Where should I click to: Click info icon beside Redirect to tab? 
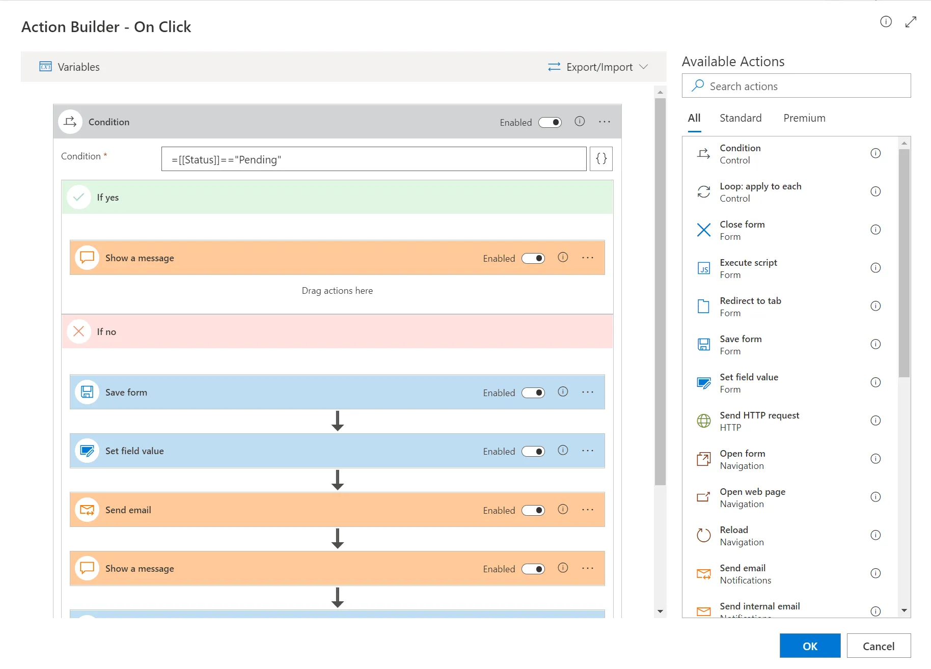tap(875, 306)
